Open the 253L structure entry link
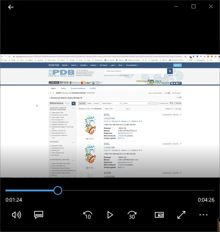 [x=107, y=115]
